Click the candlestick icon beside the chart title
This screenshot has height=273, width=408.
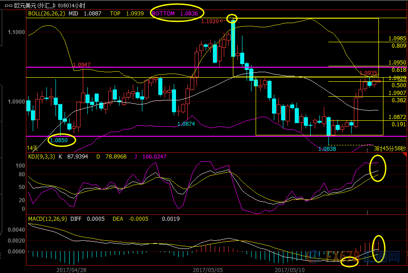(x=8, y=5)
